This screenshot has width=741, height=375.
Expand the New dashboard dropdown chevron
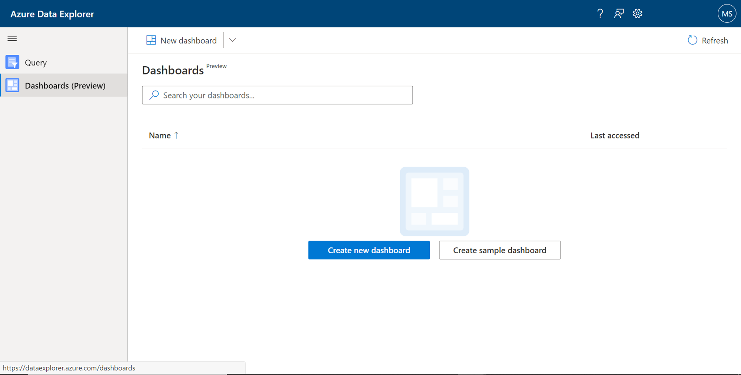[233, 40]
